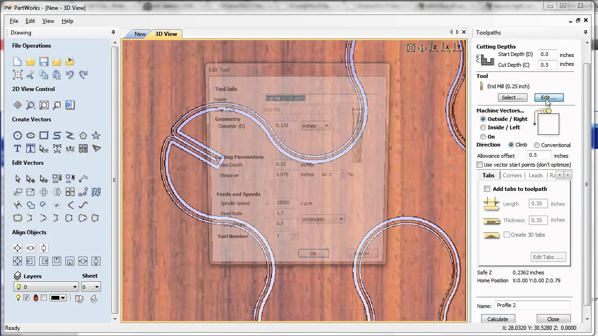Viewport: 598px width, 336px height.
Task: Open the layer colour dropdown
Action: pos(63,298)
